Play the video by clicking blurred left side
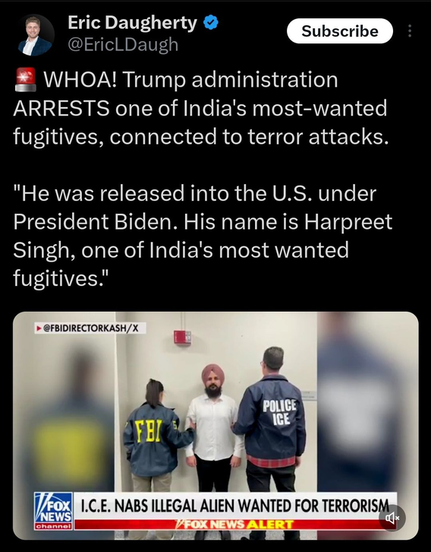Image resolution: width=431 pixels, height=552 pixels. click(x=64, y=423)
